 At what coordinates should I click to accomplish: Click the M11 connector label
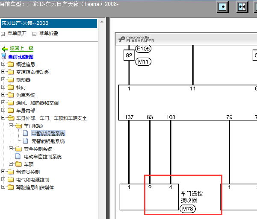(143, 62)
